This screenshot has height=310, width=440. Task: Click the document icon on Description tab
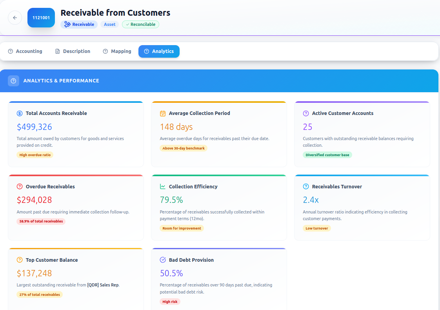pyautogui.click(x=58, y=51)
